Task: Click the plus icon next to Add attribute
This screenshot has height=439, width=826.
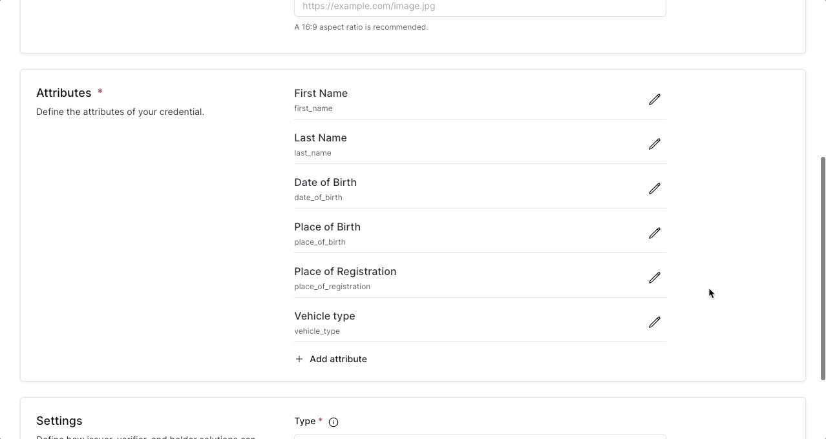Action: (x=299, y=359)
